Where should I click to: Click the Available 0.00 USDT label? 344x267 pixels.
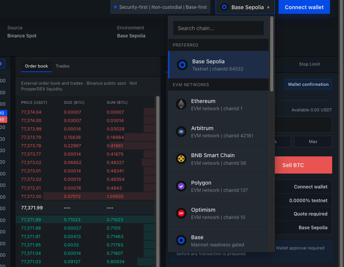click(312, 110)
